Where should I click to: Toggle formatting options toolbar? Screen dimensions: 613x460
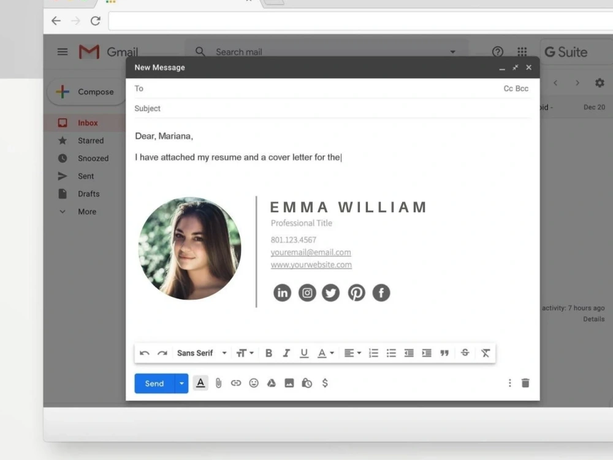click(x=200, y=383)
